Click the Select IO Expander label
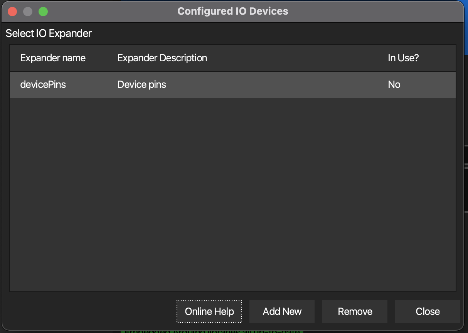This screenshot has width=468, height=333. pos(49,34)
